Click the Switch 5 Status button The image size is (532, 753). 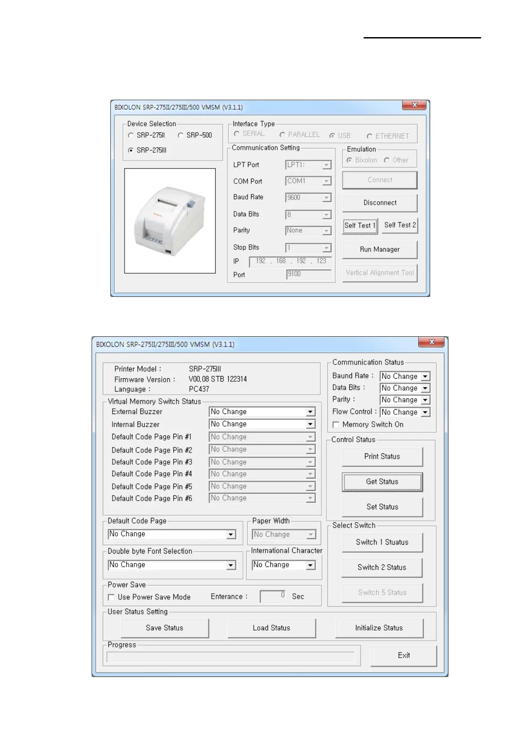(382, 592)
